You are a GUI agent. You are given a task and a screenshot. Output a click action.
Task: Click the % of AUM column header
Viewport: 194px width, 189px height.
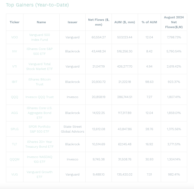149,22
